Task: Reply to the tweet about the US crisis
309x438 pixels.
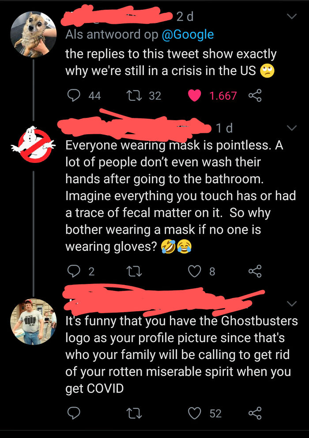Action: click(x=74, y=94)
